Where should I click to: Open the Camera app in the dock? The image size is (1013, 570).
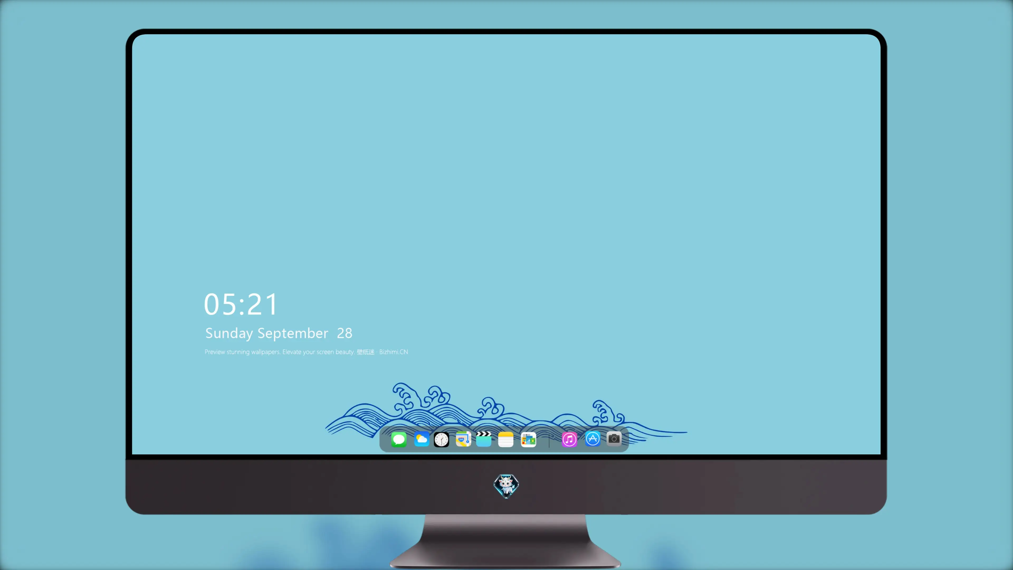pos(614,439)
